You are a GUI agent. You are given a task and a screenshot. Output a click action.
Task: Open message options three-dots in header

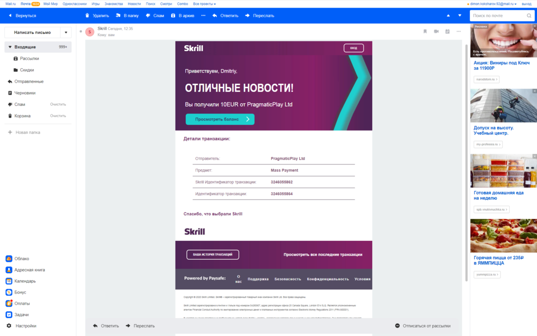459,31
